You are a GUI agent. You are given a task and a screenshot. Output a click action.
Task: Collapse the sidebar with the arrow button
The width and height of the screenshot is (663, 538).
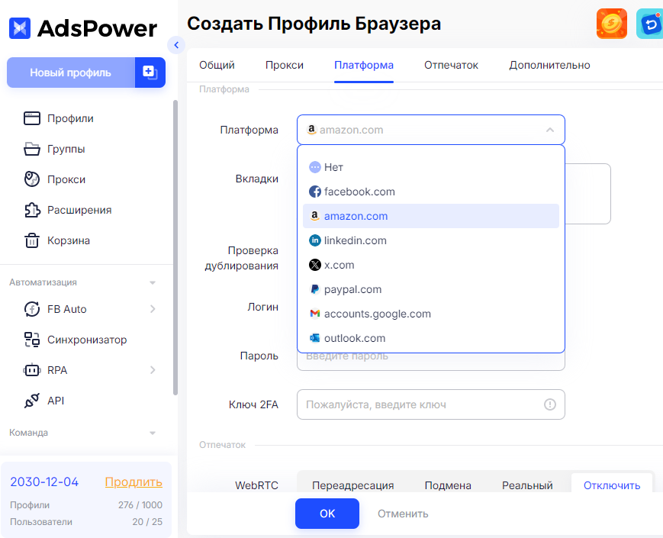coord(176,45)
